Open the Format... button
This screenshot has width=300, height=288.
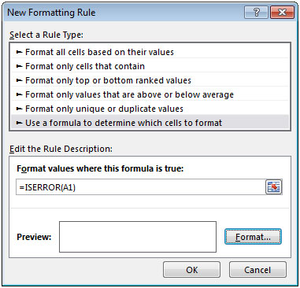click(253, 237)
